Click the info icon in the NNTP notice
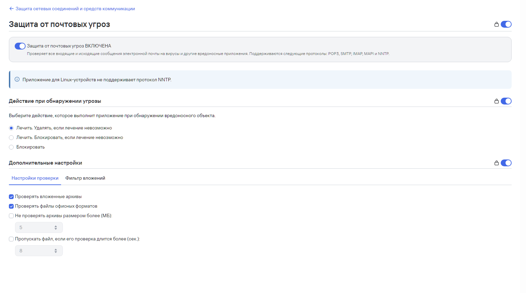526x293 pixels. (17, 80)
